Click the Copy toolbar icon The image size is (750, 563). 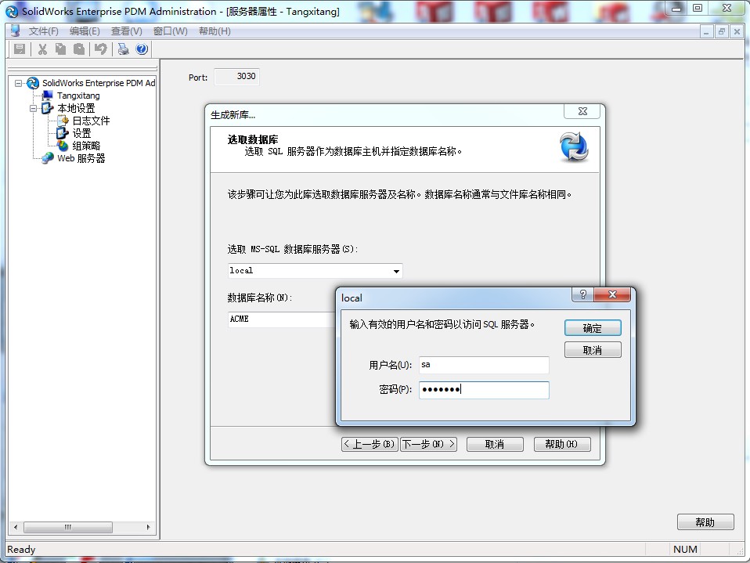[61, 49]
